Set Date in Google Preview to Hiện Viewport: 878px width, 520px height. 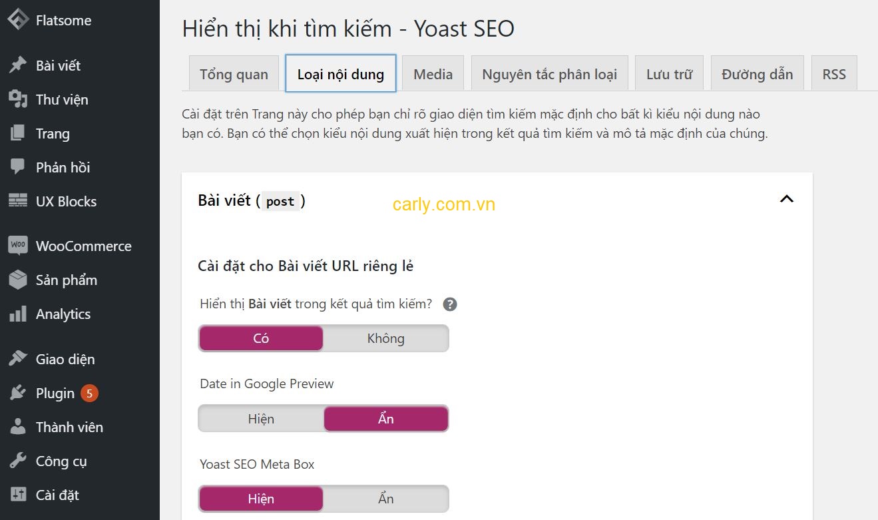tap(261, 419)
